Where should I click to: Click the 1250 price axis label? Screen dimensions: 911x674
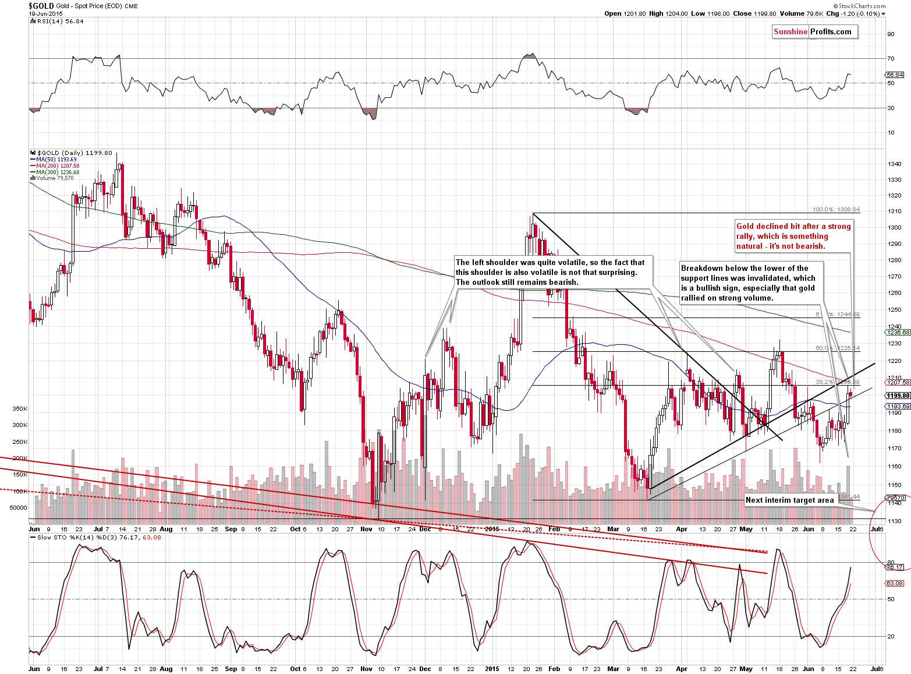(x=895, y=310)
